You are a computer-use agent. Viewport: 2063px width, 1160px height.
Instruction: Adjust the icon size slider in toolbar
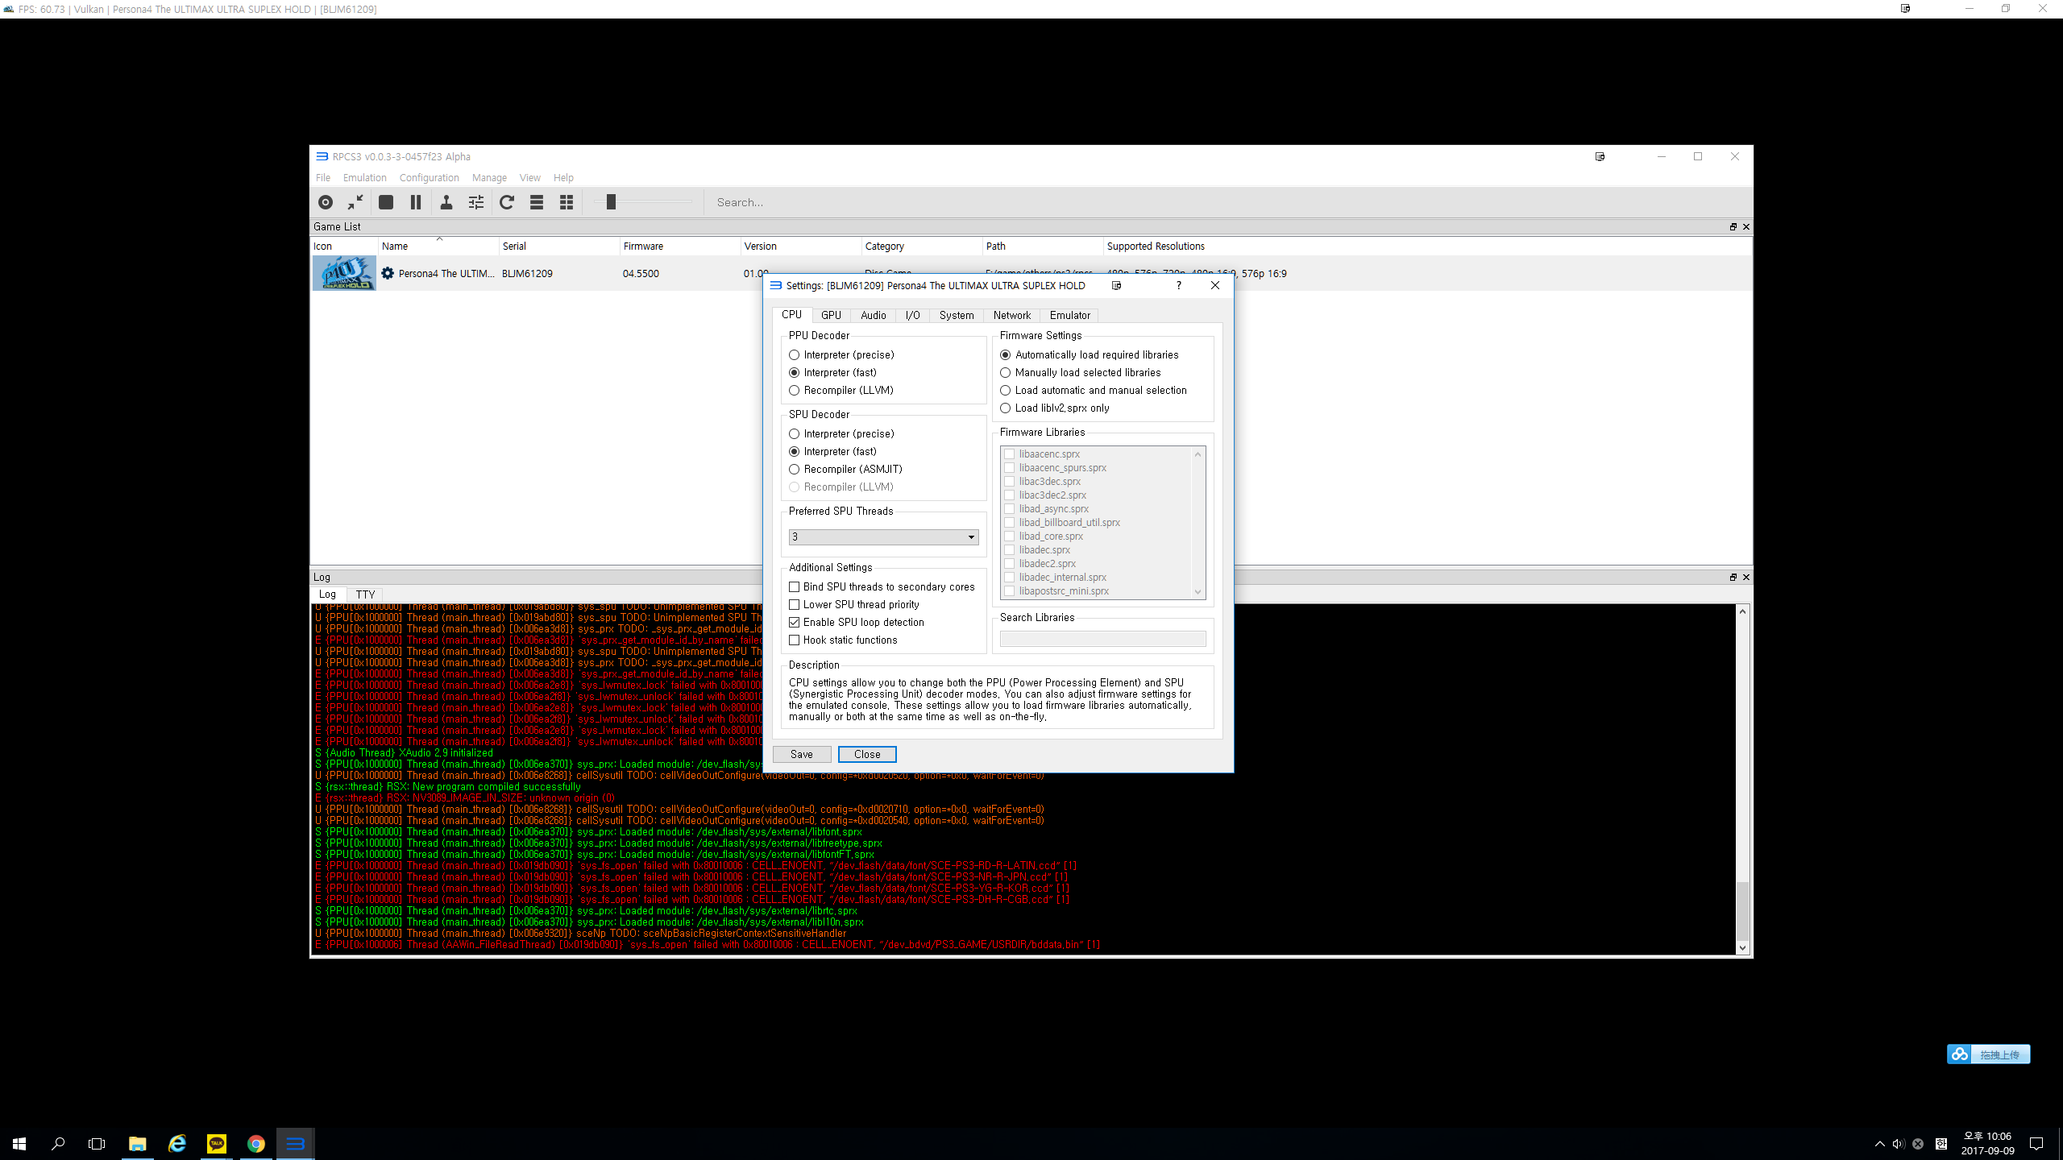[x=611, y=202]
